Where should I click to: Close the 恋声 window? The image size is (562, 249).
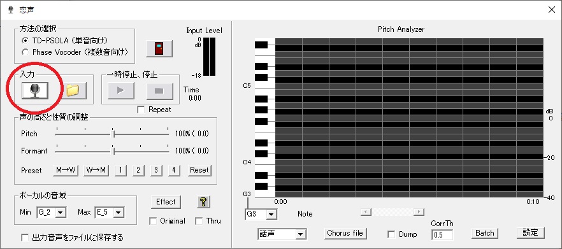pos(552,10)
